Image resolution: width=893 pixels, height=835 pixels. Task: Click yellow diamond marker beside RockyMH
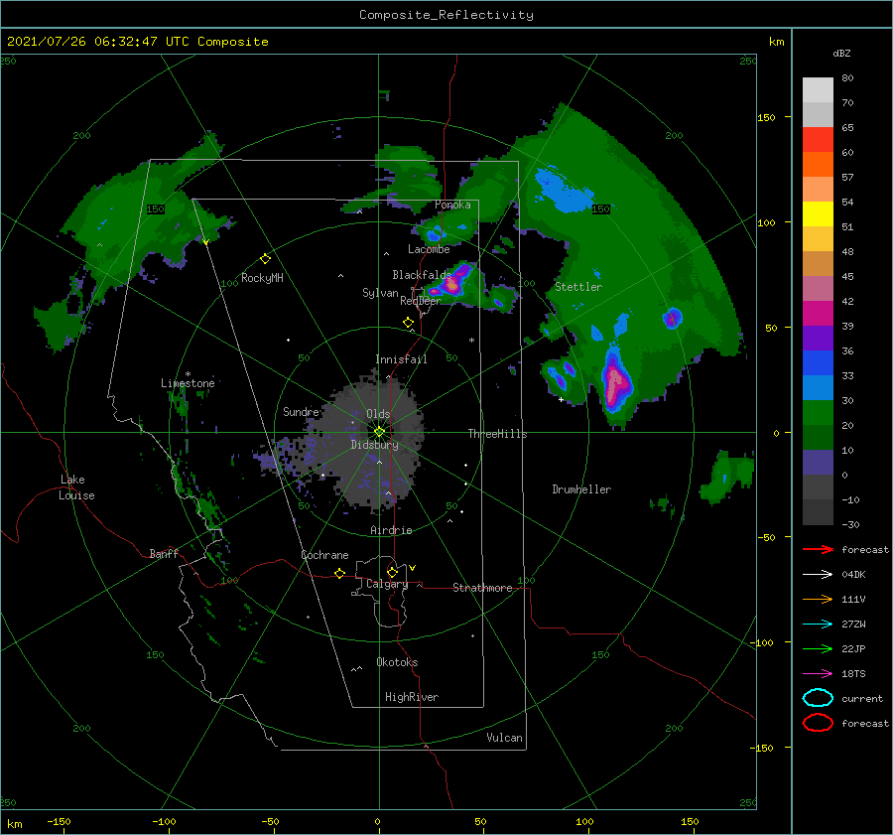pyautogui.click(x=265, y=259)
